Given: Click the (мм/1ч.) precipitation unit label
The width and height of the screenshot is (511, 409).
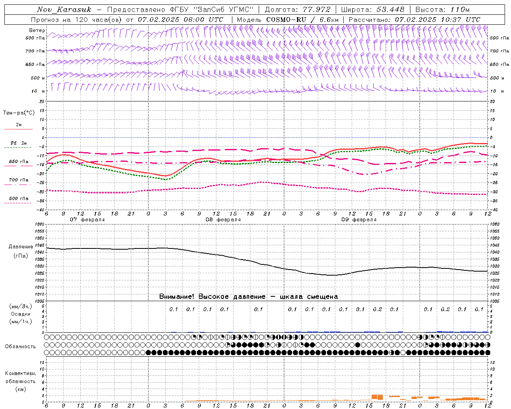Looking at the screenshot, I should (x=21, y=322).
